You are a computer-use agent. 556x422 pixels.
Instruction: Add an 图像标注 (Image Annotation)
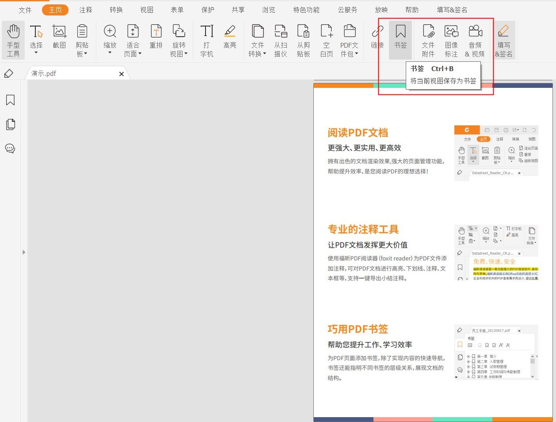coord(452,40)
